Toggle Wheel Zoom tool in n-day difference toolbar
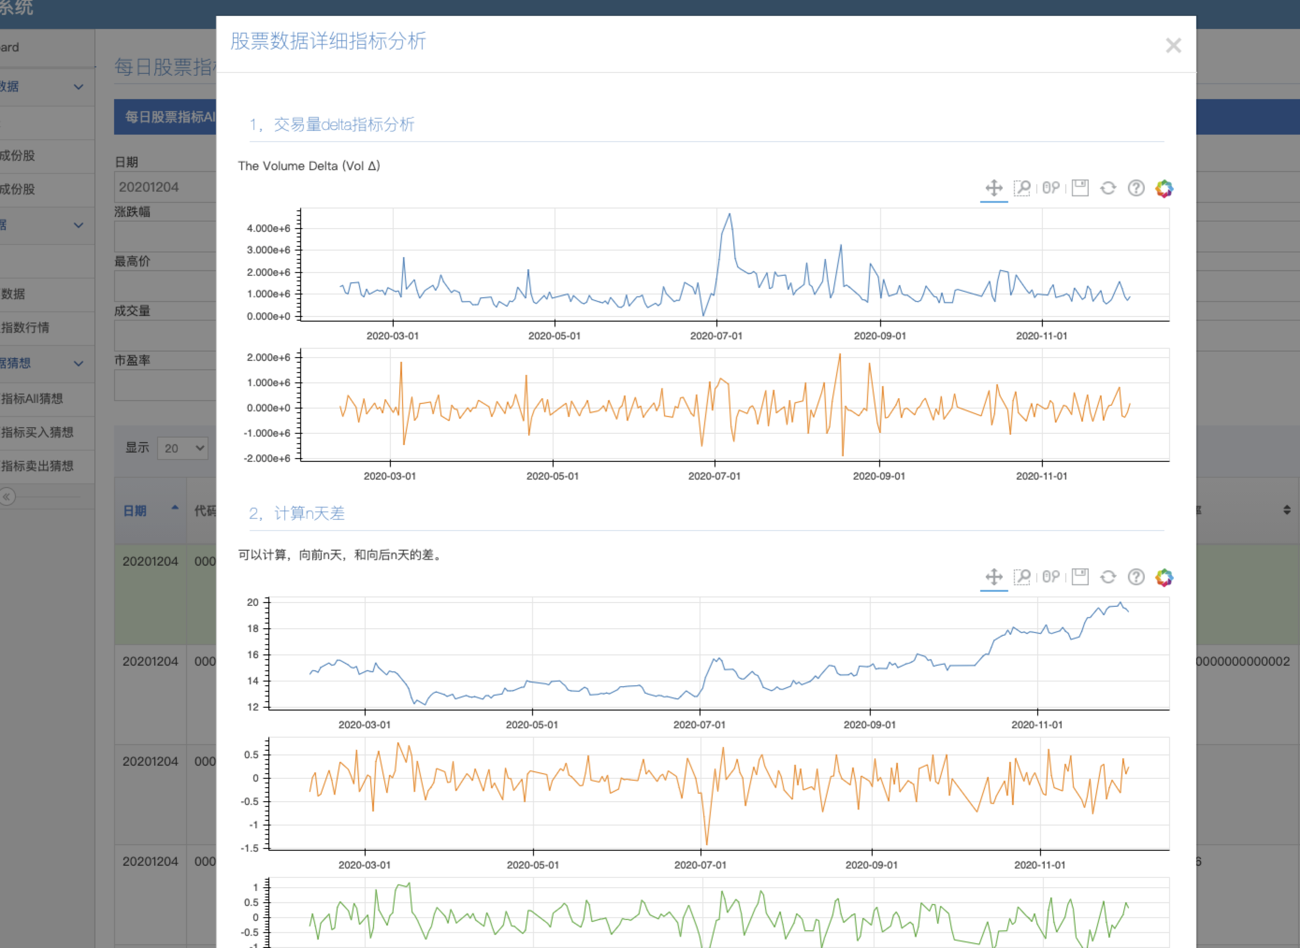 pyautogui.click(x=1050, y=577)
